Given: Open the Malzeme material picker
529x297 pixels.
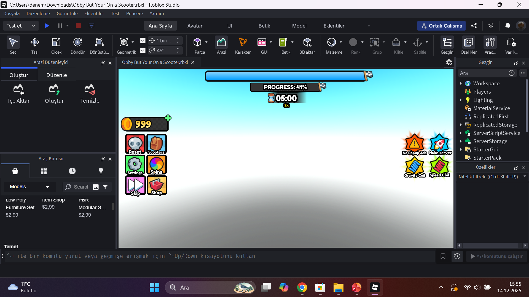Looking at the screenshot, I should click(331, 42).
